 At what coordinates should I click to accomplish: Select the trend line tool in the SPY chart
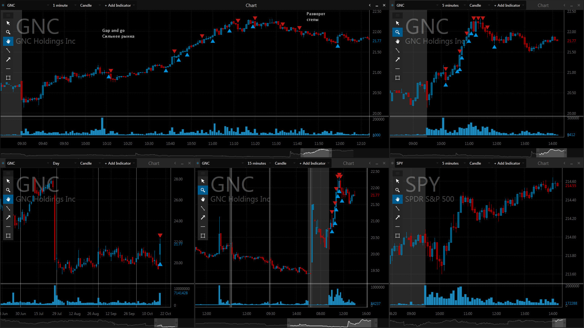(398, 208)
